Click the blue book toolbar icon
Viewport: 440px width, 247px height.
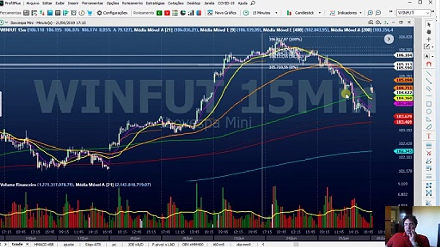50,13
